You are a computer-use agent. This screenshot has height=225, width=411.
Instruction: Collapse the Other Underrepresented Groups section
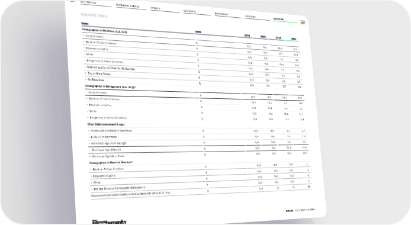(106, 124)
